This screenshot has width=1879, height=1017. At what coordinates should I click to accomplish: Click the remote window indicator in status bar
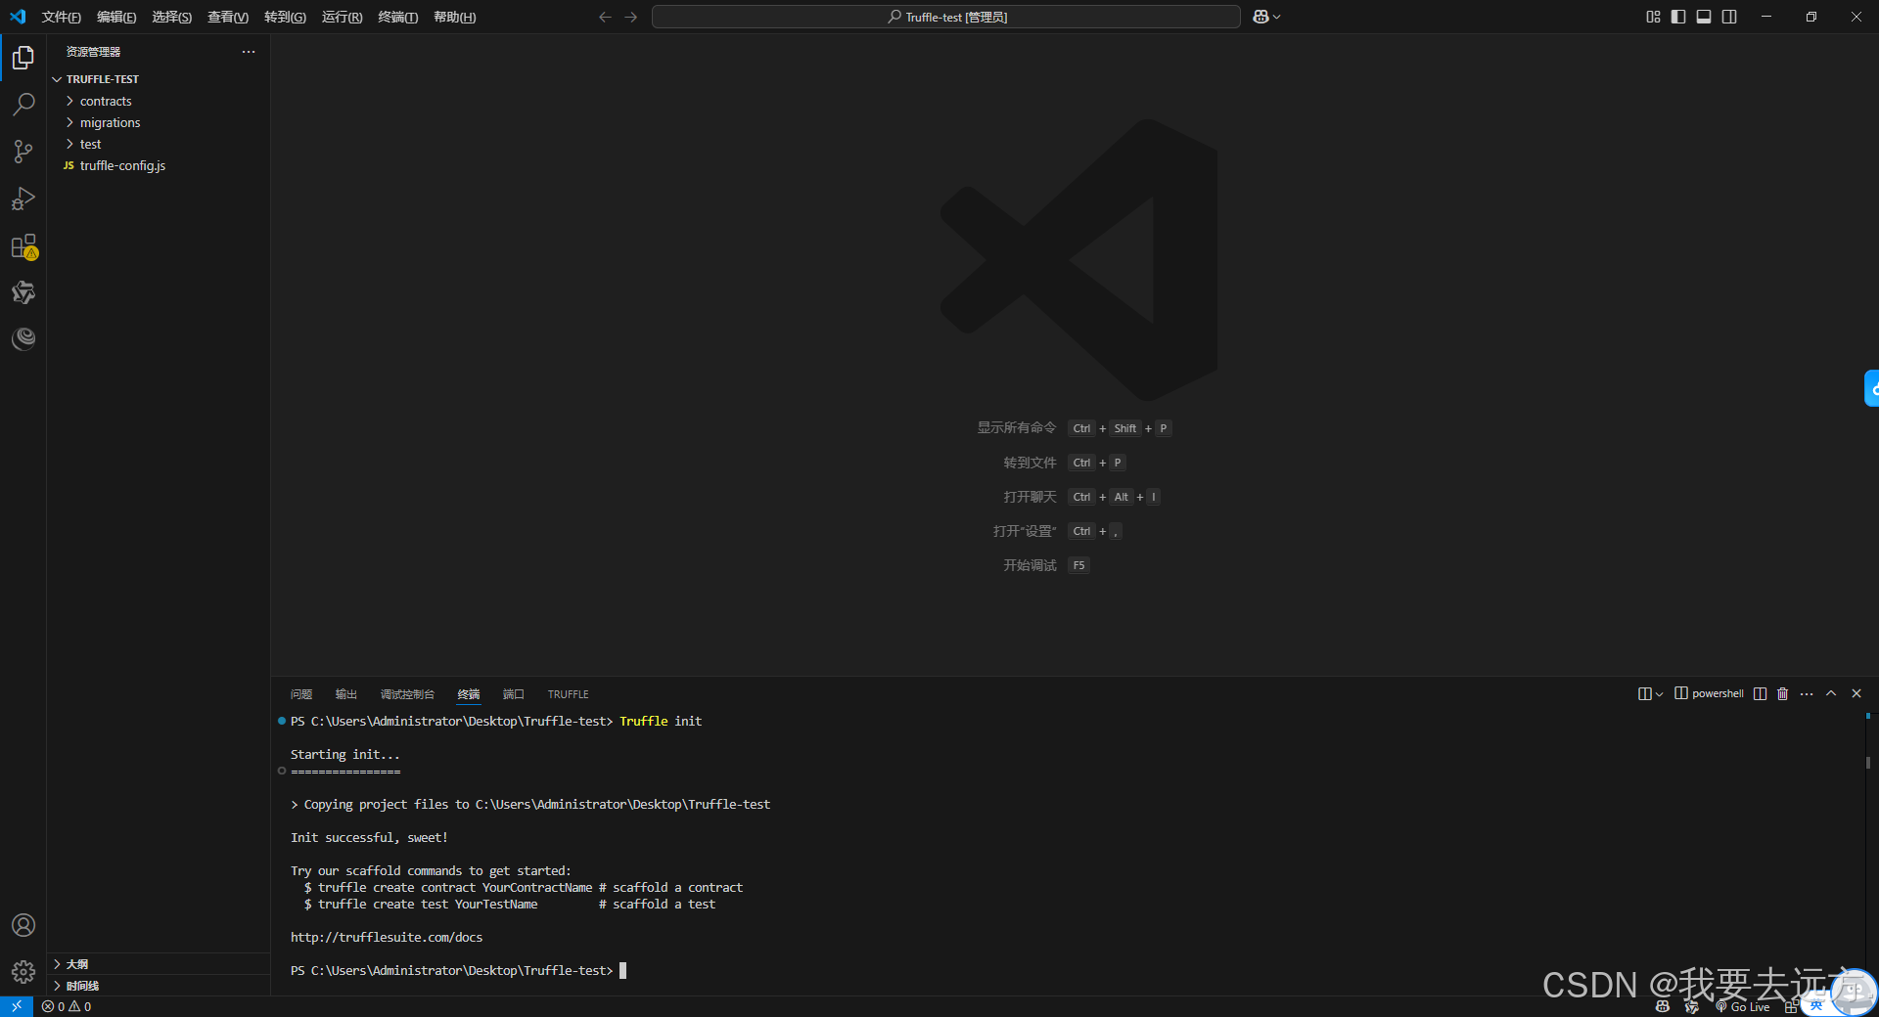pos(17,1006)
